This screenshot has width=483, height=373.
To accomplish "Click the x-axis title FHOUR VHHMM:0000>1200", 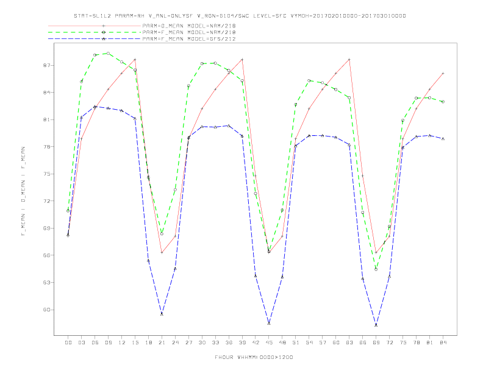I will (254, 357).
